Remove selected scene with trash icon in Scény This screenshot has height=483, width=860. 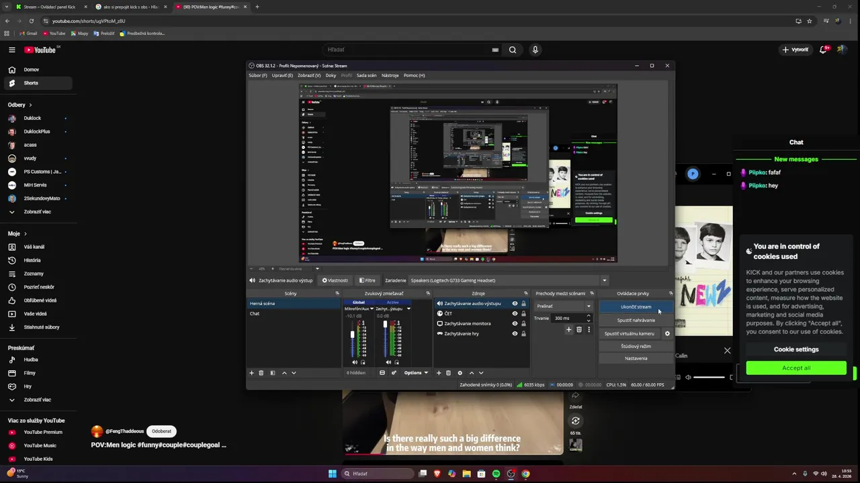[261, 373]
